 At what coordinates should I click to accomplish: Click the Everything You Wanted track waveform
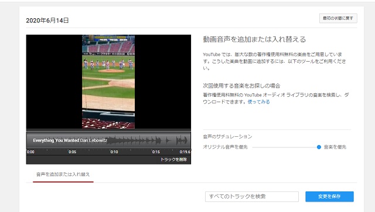[x=108, y=140]
